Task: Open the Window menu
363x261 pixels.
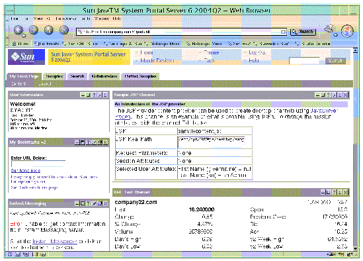Action: [102, 19]
